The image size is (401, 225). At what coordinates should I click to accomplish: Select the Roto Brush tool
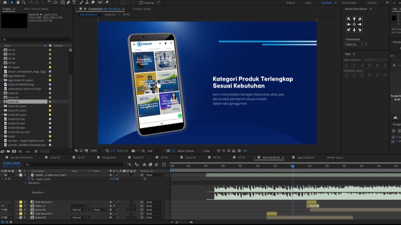point(100,3)
